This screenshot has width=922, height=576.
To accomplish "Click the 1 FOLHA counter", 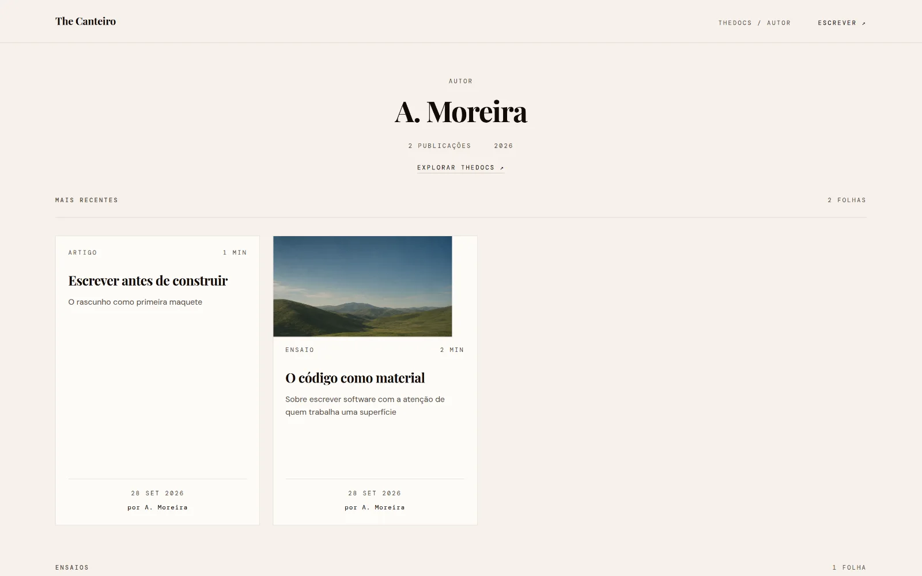I will click(x=849, y=567).
